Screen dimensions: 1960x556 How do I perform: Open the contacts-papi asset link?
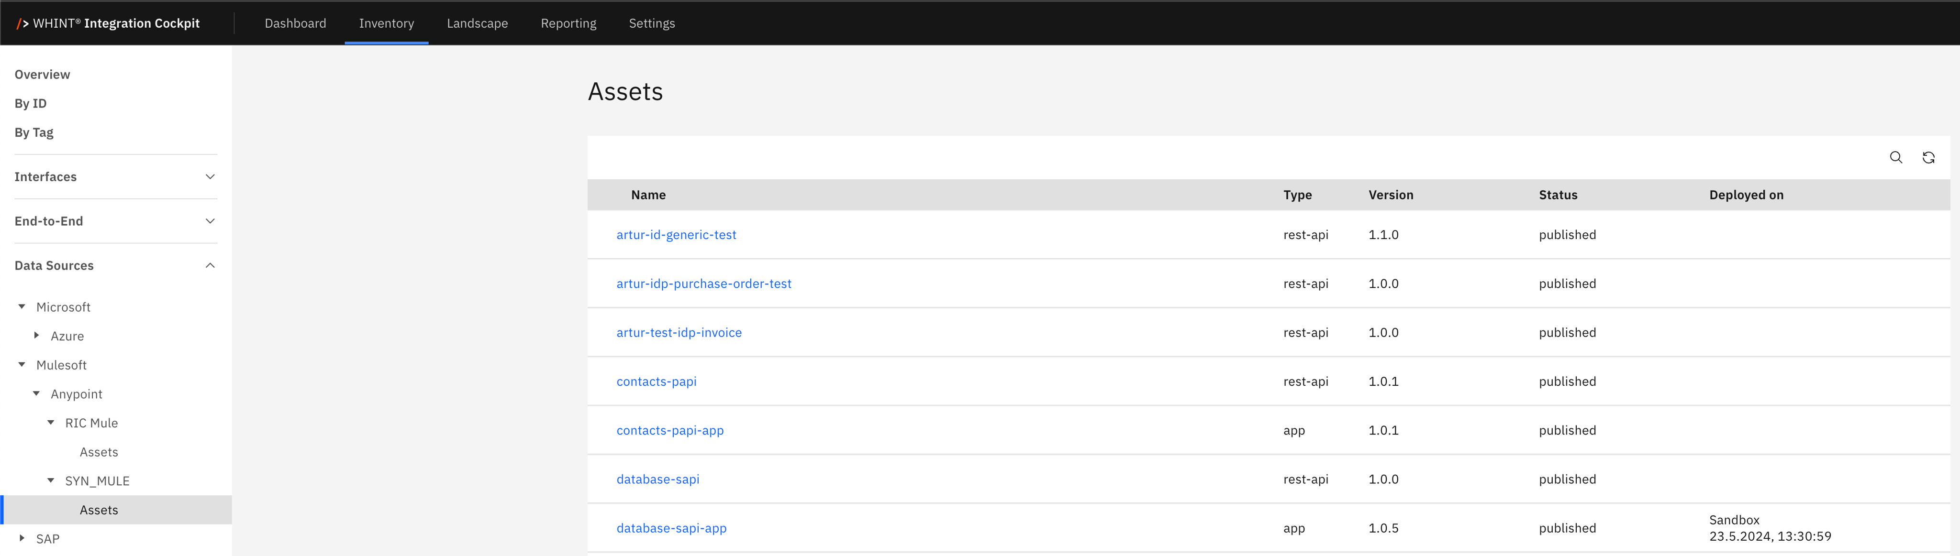pos(656,382)
